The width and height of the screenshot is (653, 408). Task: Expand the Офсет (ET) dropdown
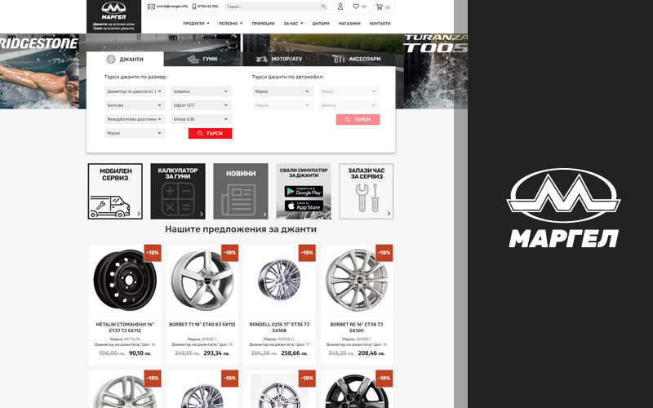pos(201,105)
